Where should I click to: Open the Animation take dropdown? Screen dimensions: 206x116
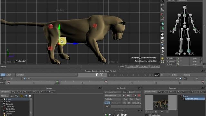[x=46, y=75]
